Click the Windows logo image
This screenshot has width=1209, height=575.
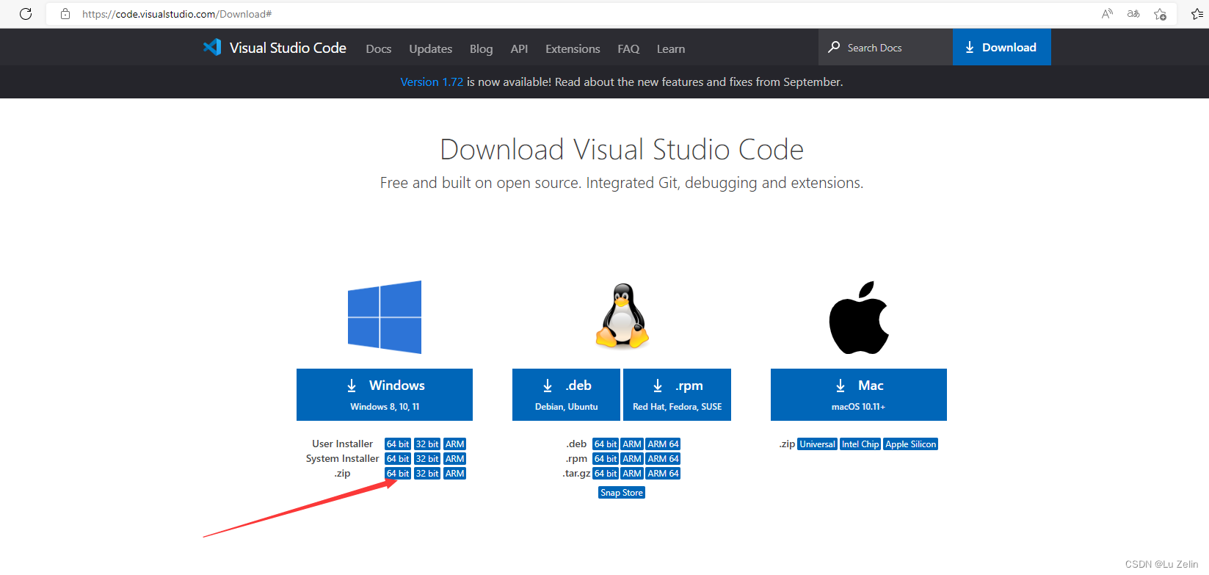[385, 317]
